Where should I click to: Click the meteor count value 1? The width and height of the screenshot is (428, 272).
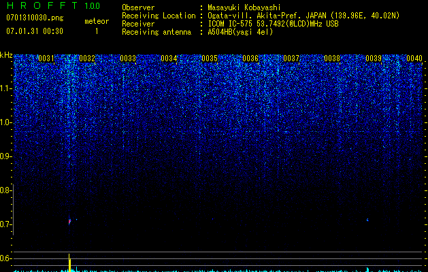tap(97, 31)
